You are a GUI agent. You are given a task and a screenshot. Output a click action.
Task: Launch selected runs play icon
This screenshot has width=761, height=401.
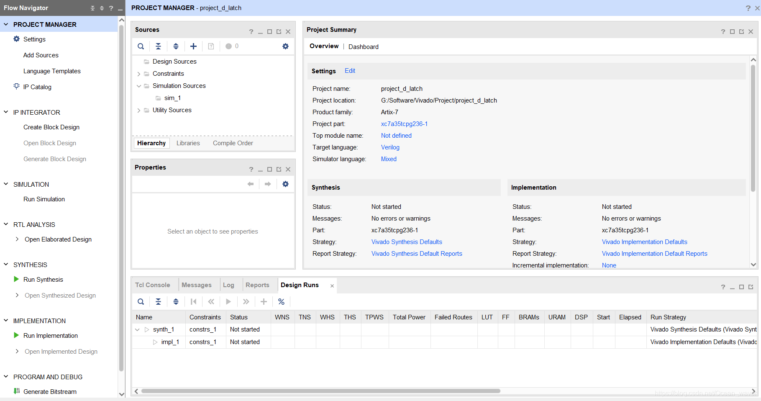click(228, 302)
